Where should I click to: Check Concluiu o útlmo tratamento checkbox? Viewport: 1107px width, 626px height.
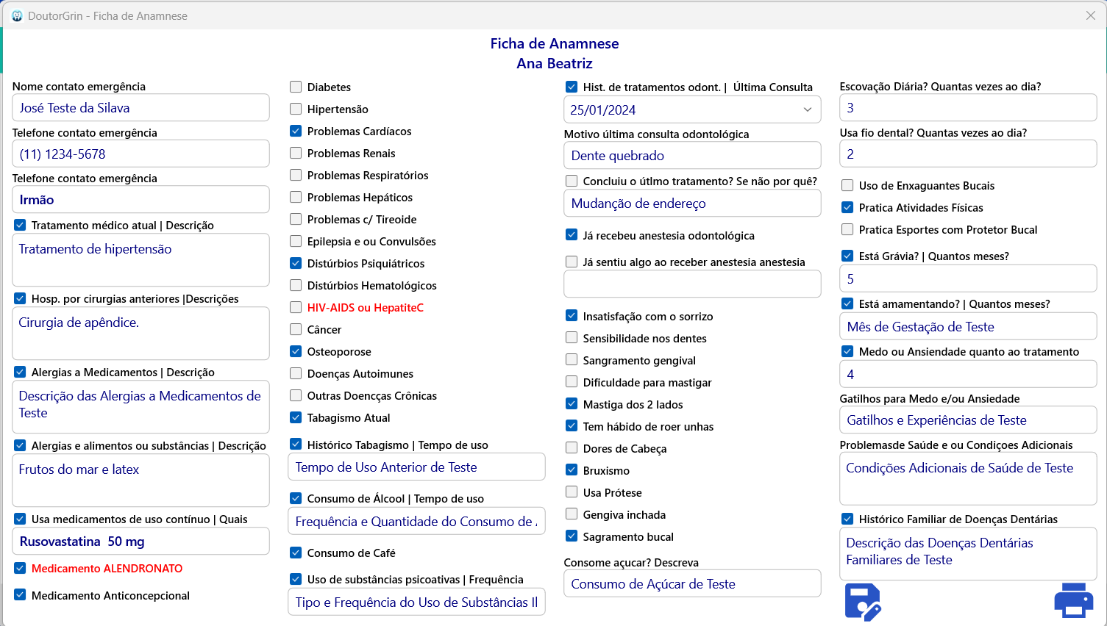coord(572,181)
